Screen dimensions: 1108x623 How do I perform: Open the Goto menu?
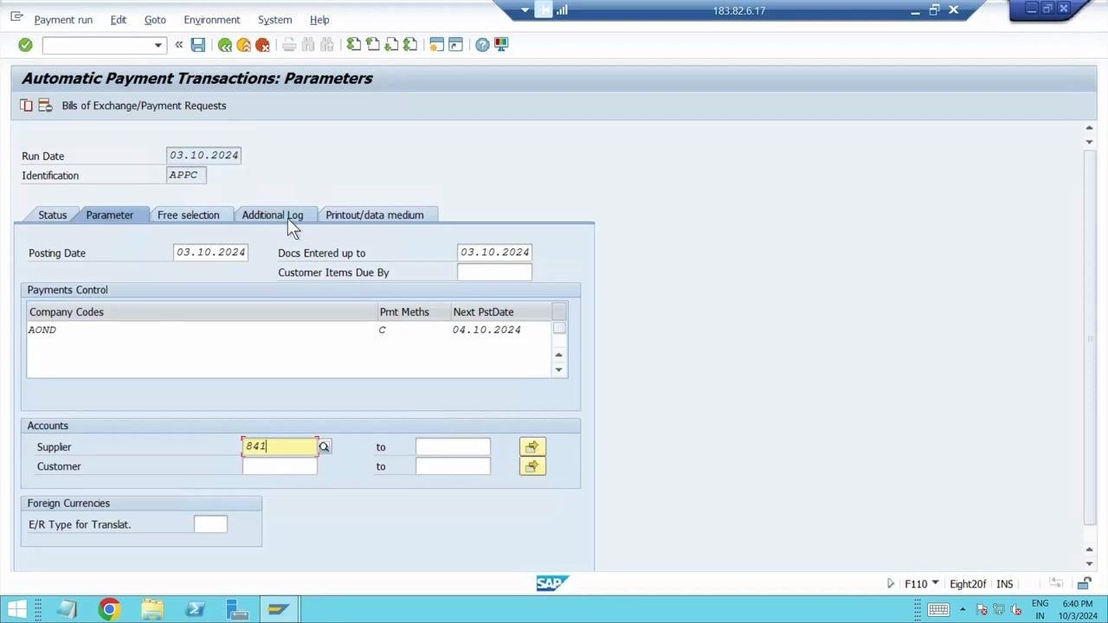point(155,20)
